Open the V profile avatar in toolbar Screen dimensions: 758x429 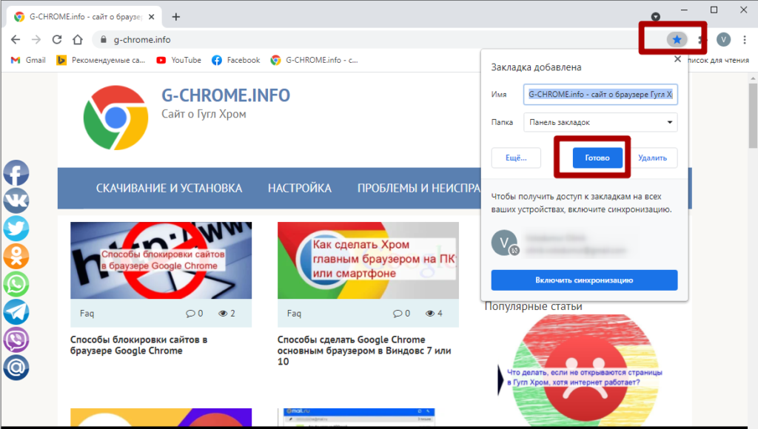(723, 40)
